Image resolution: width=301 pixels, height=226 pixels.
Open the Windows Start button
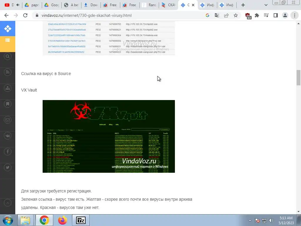8,220
